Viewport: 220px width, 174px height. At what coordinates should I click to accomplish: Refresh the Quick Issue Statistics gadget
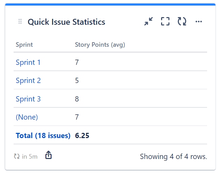click(182, 21)
